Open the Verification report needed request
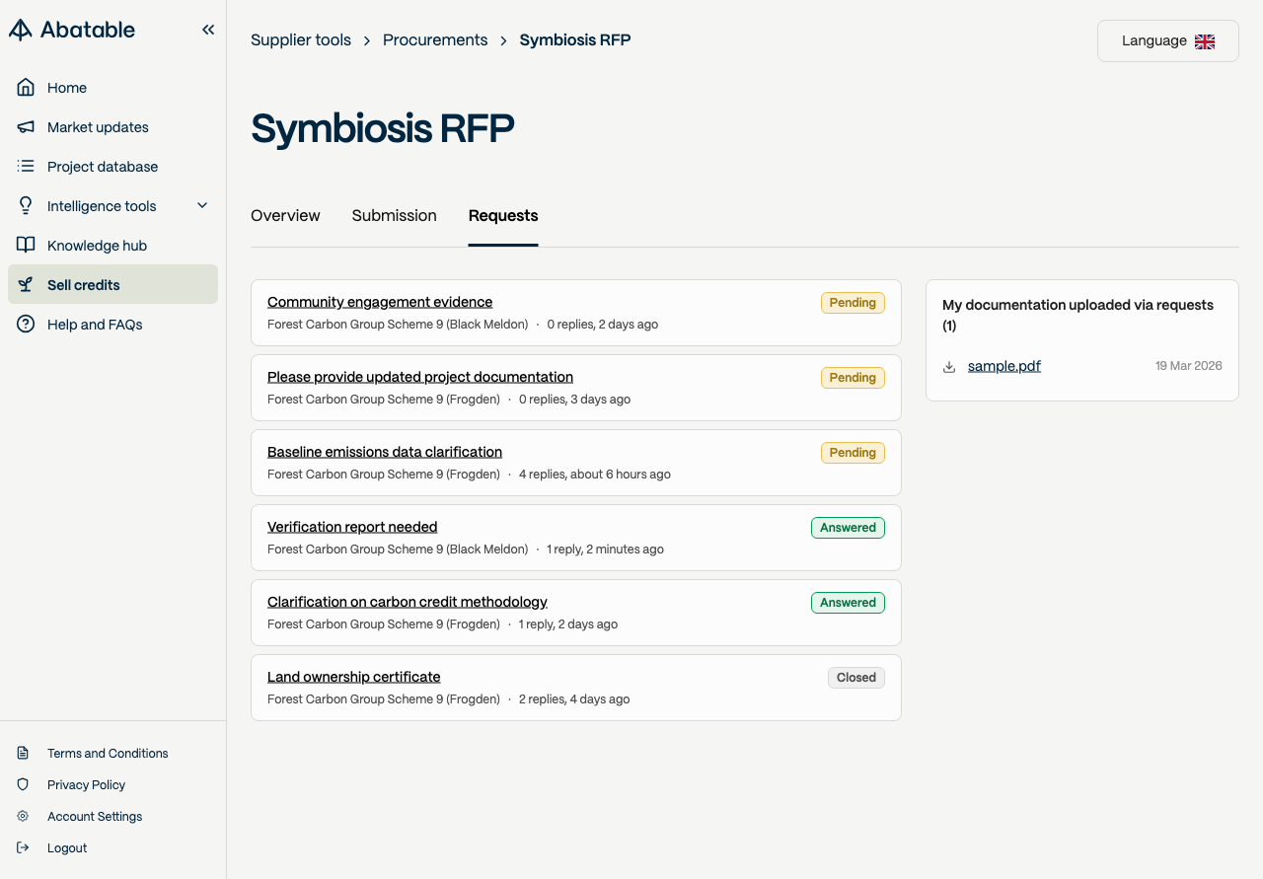This screenshot has height=879, width=1263. (x=352, y=527)
